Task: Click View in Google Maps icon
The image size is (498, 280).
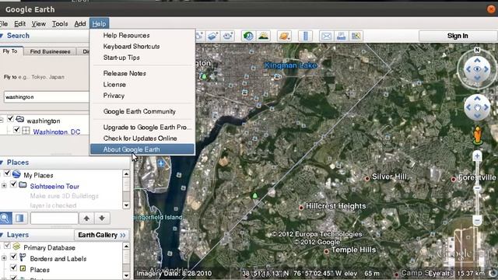Action: pyautogui.click(x=356, y=36)
